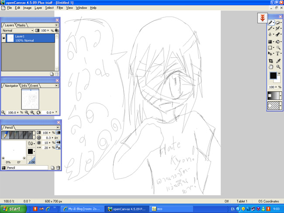Select the Eraser tool in toolbox
The width and height of the screenshot is (284, 213).
click(x=277, y=23)
